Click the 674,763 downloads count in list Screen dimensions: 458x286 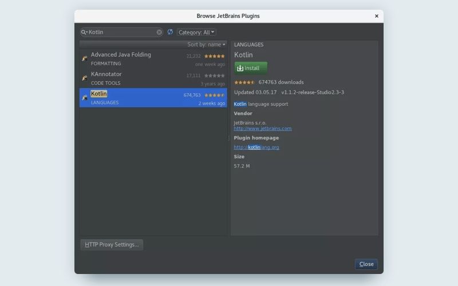[192, 95]
